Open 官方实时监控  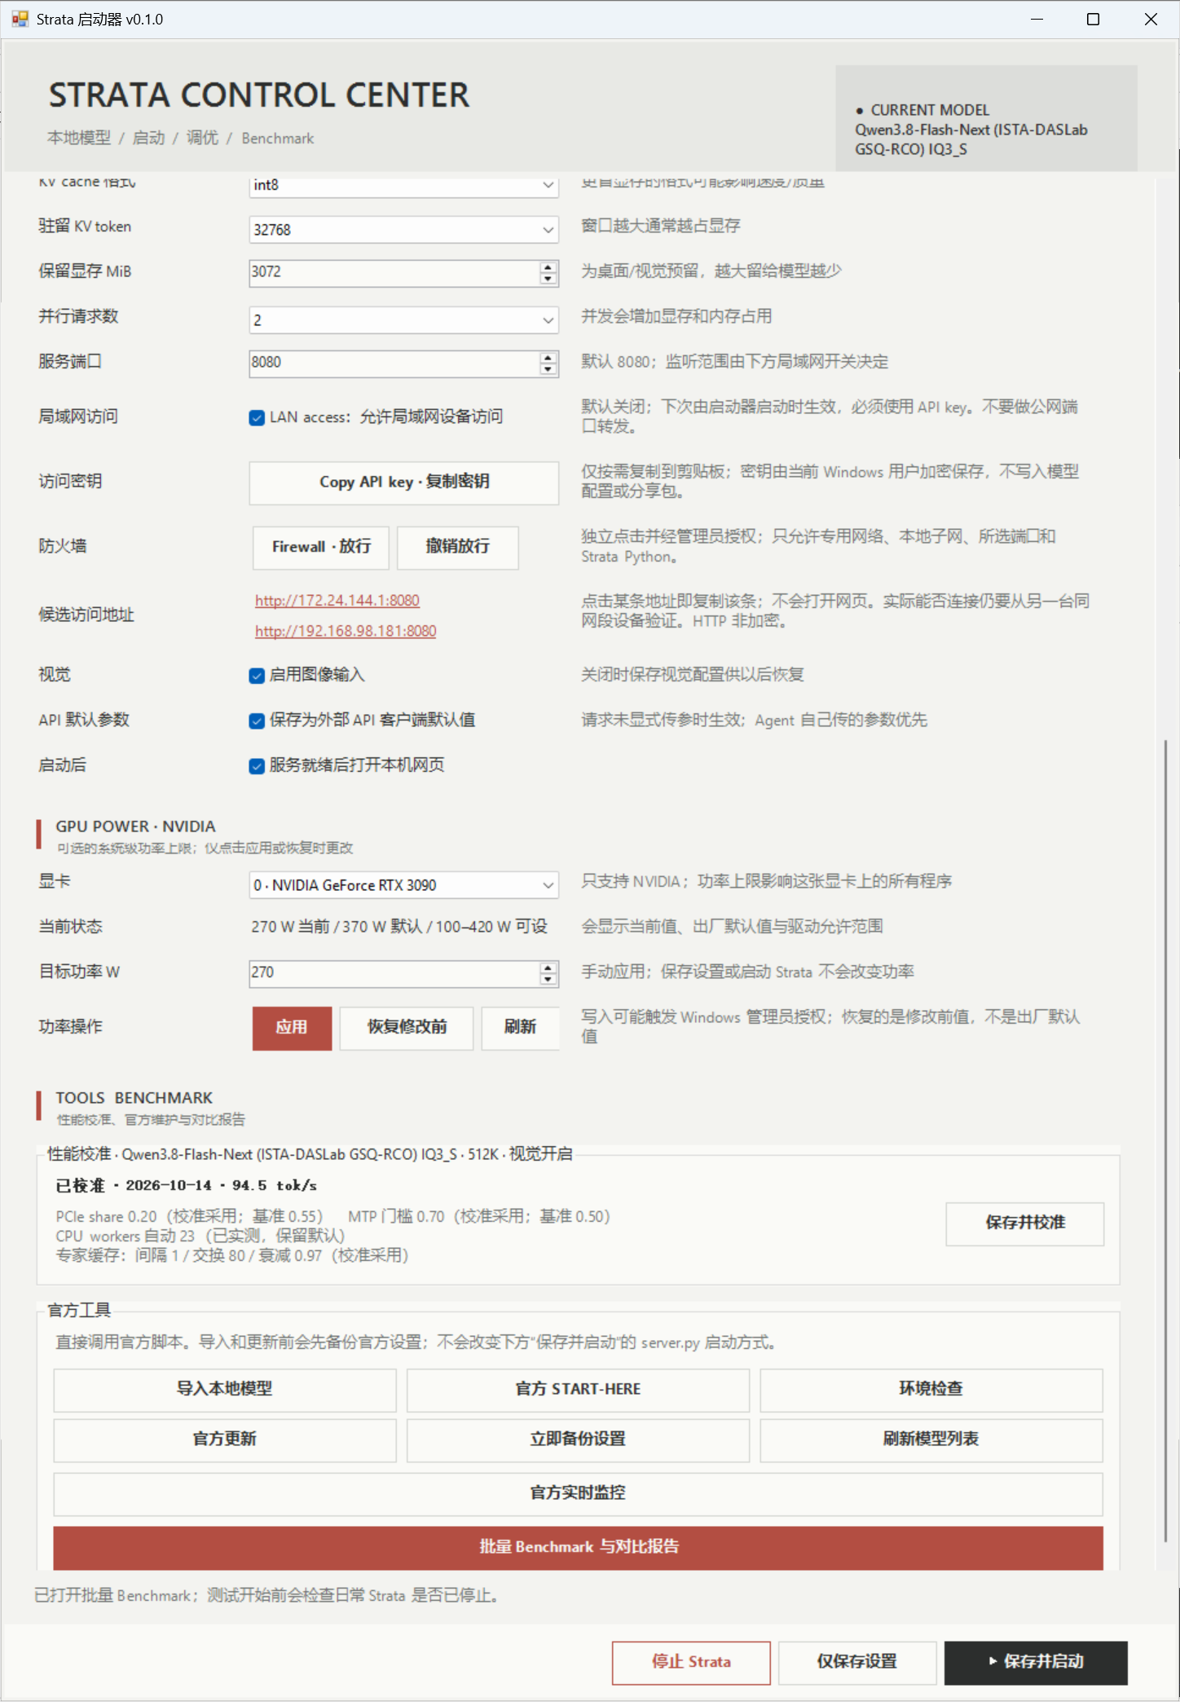click(x=579, y=1494)
